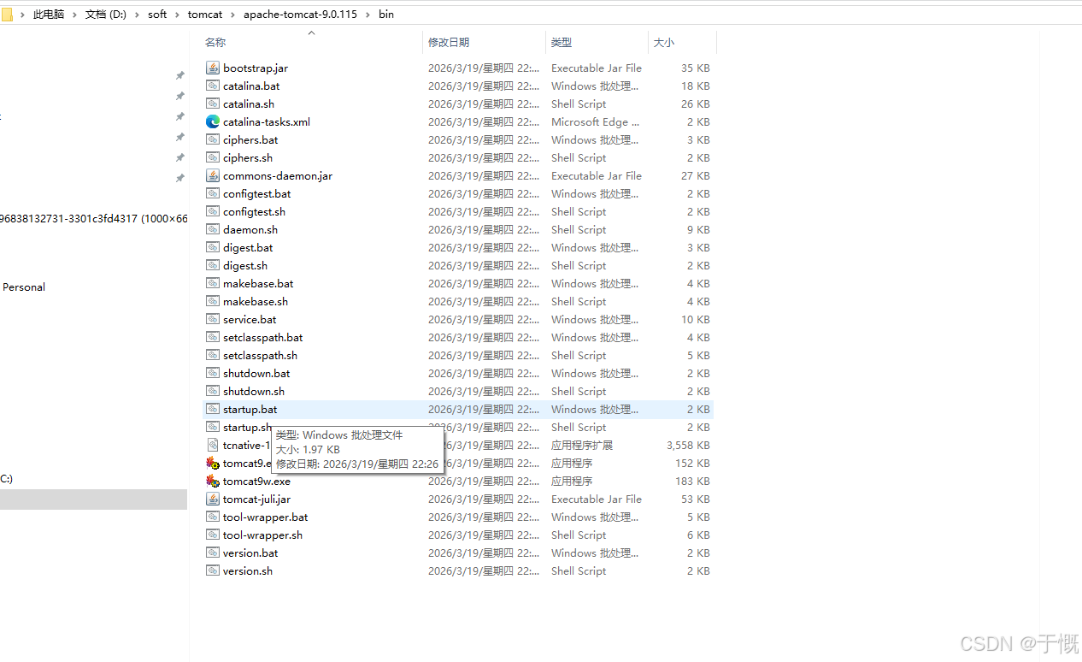
Task: Click the shutdown.bat file icon
Action: (x=213, y=373)
